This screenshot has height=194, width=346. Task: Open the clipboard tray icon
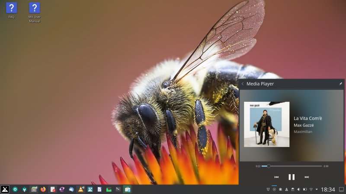(293, 189)
